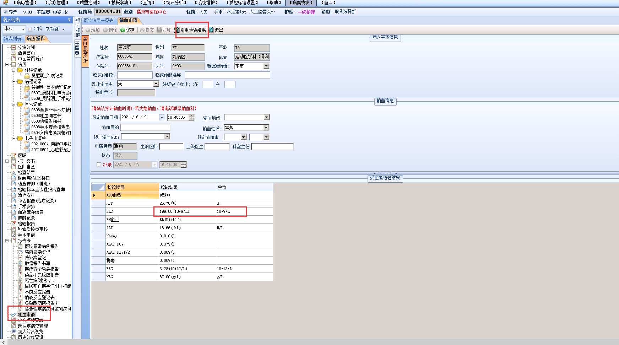Click the 疾病诊断 tree icon
This screenshot has width=619, height=345.
click(x=13, y=47)
